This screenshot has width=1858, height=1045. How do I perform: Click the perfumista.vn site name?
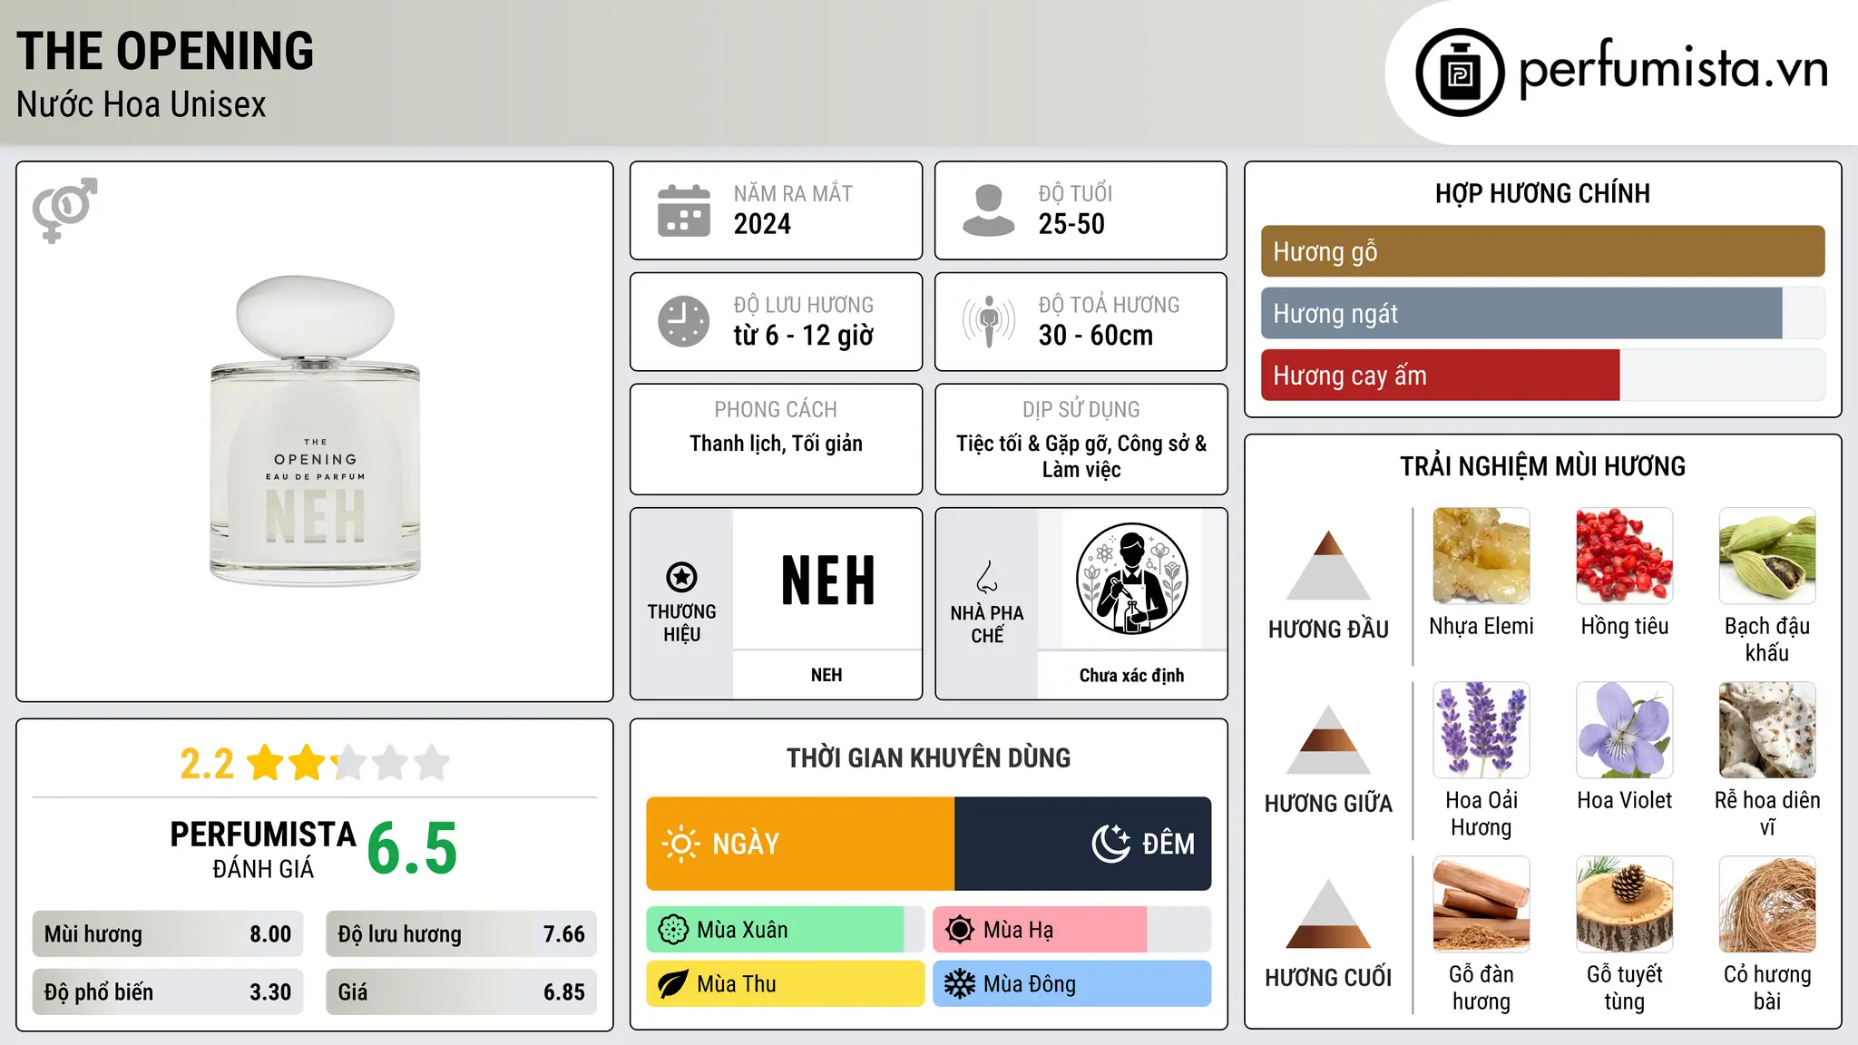1674,69
